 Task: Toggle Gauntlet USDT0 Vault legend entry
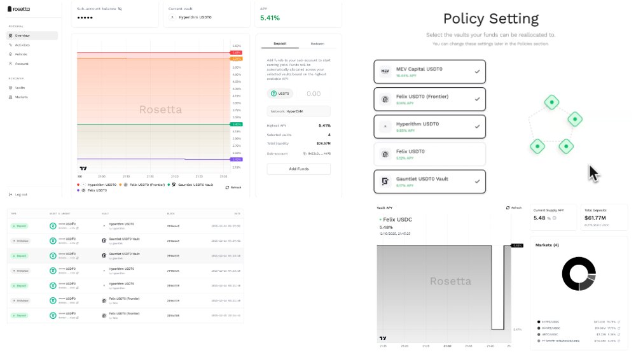190,185
